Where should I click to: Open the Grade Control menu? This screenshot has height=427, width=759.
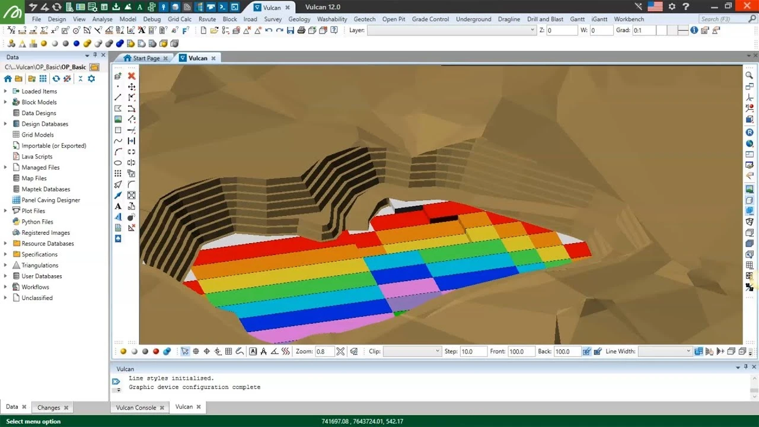430,19
